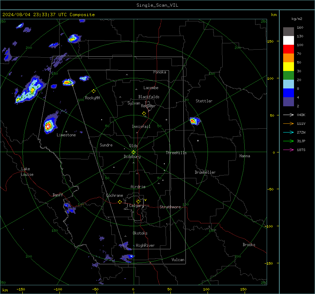Screen dimensions: 315x294
Task: Click the yellow diamond marker near Cochrane
Action: [120, 202]
